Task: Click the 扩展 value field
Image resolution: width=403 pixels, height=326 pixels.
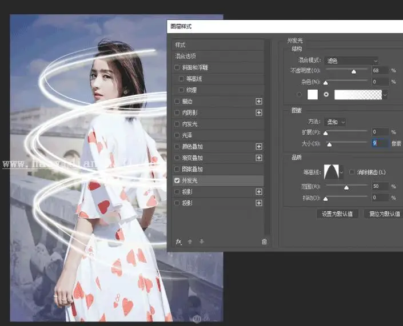Action: pyautogui.click(x=380, y=132)
